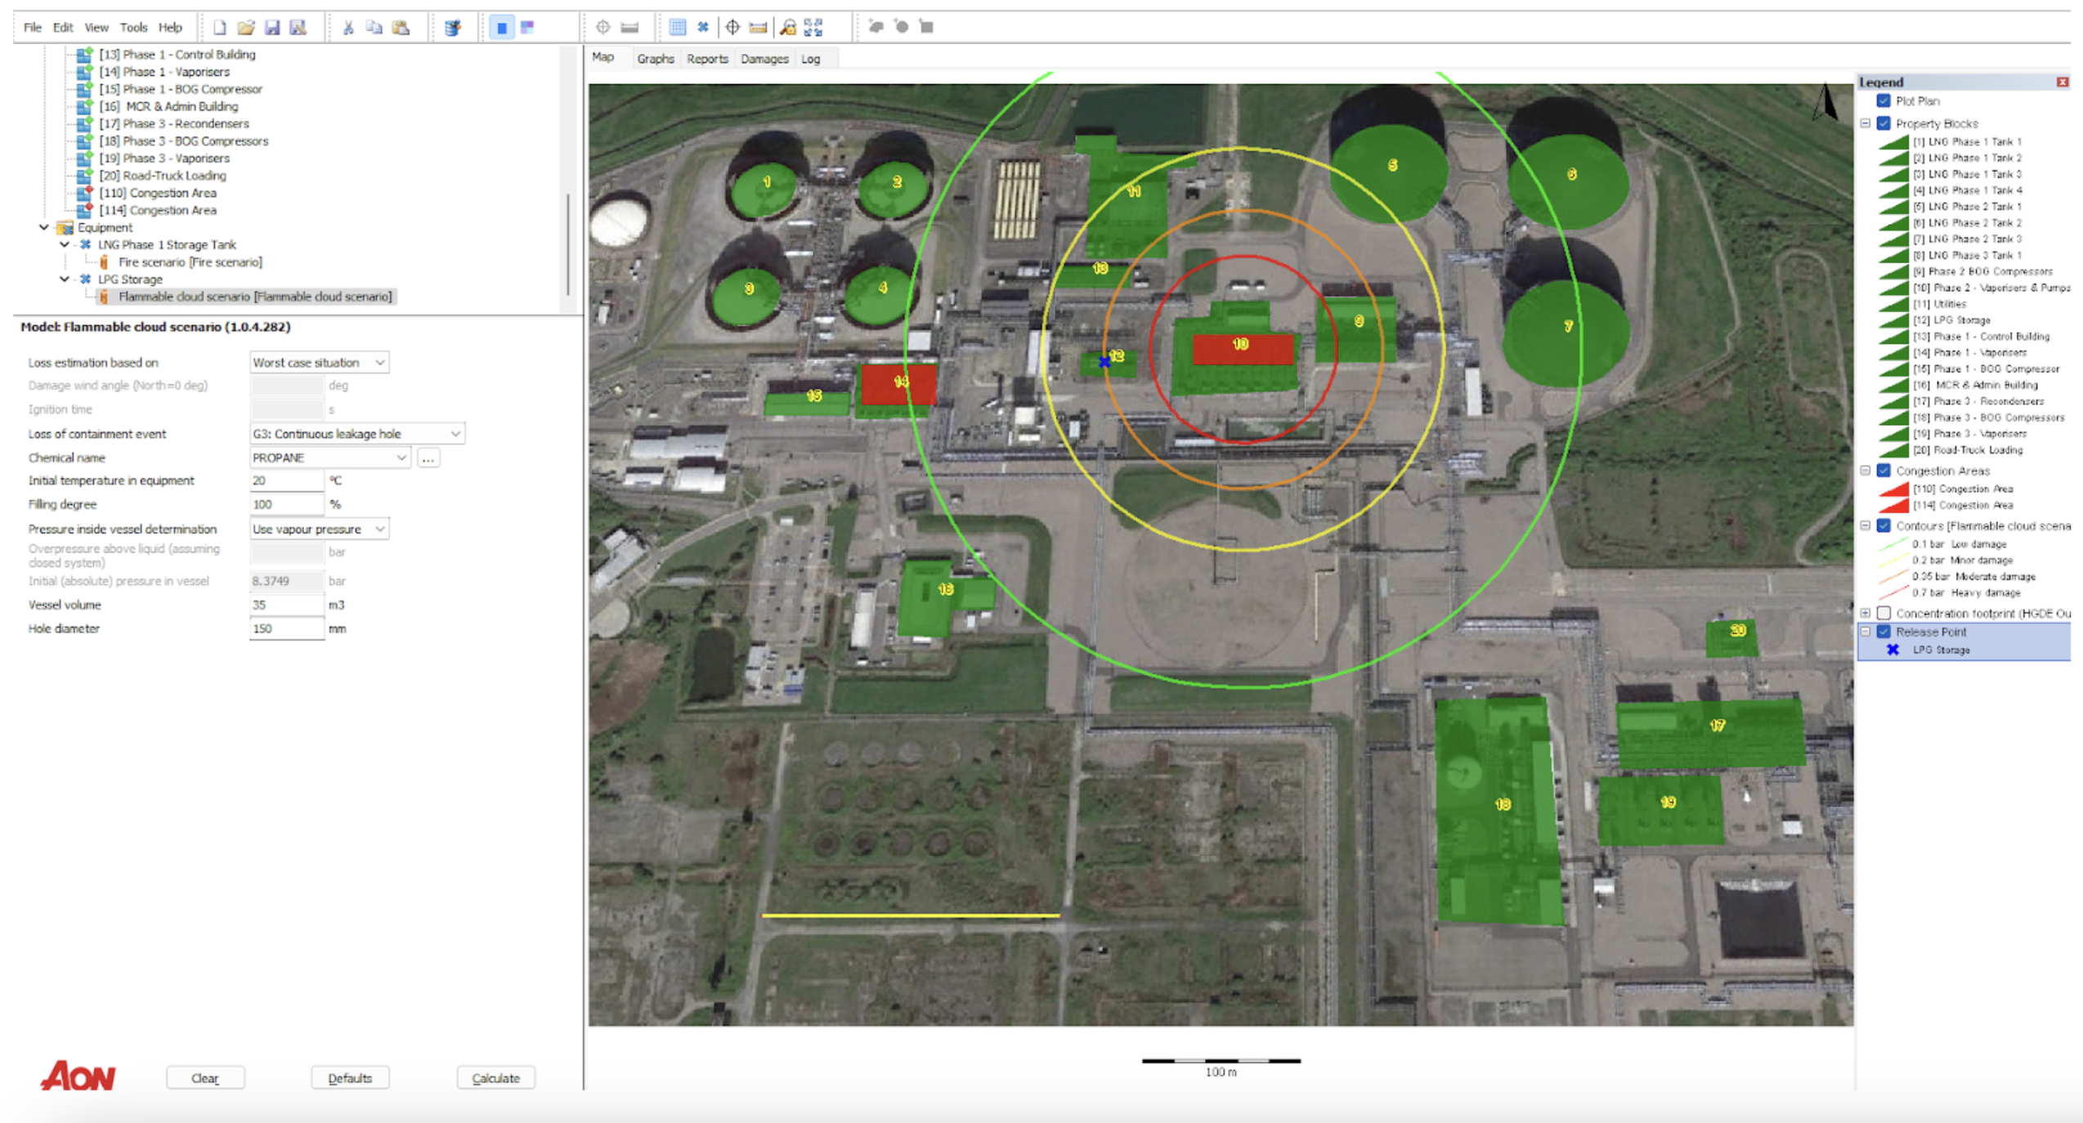This screenshot has width=2083, height=1123.
Task: Collapse the Equipment tree node
Action: [x=44, y=227]
